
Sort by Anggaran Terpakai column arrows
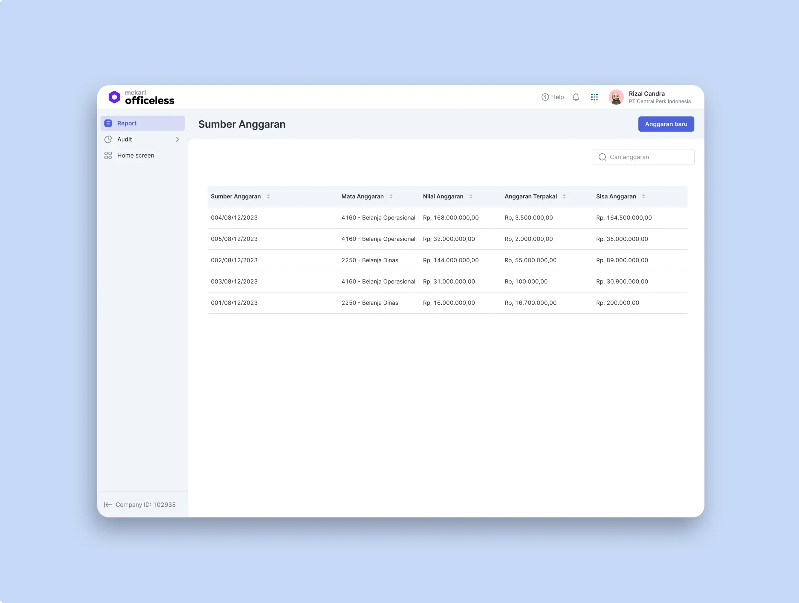[564, 196]
